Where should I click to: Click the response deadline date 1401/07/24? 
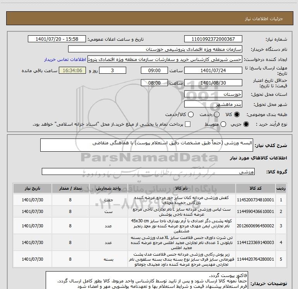tap(213, 71)
